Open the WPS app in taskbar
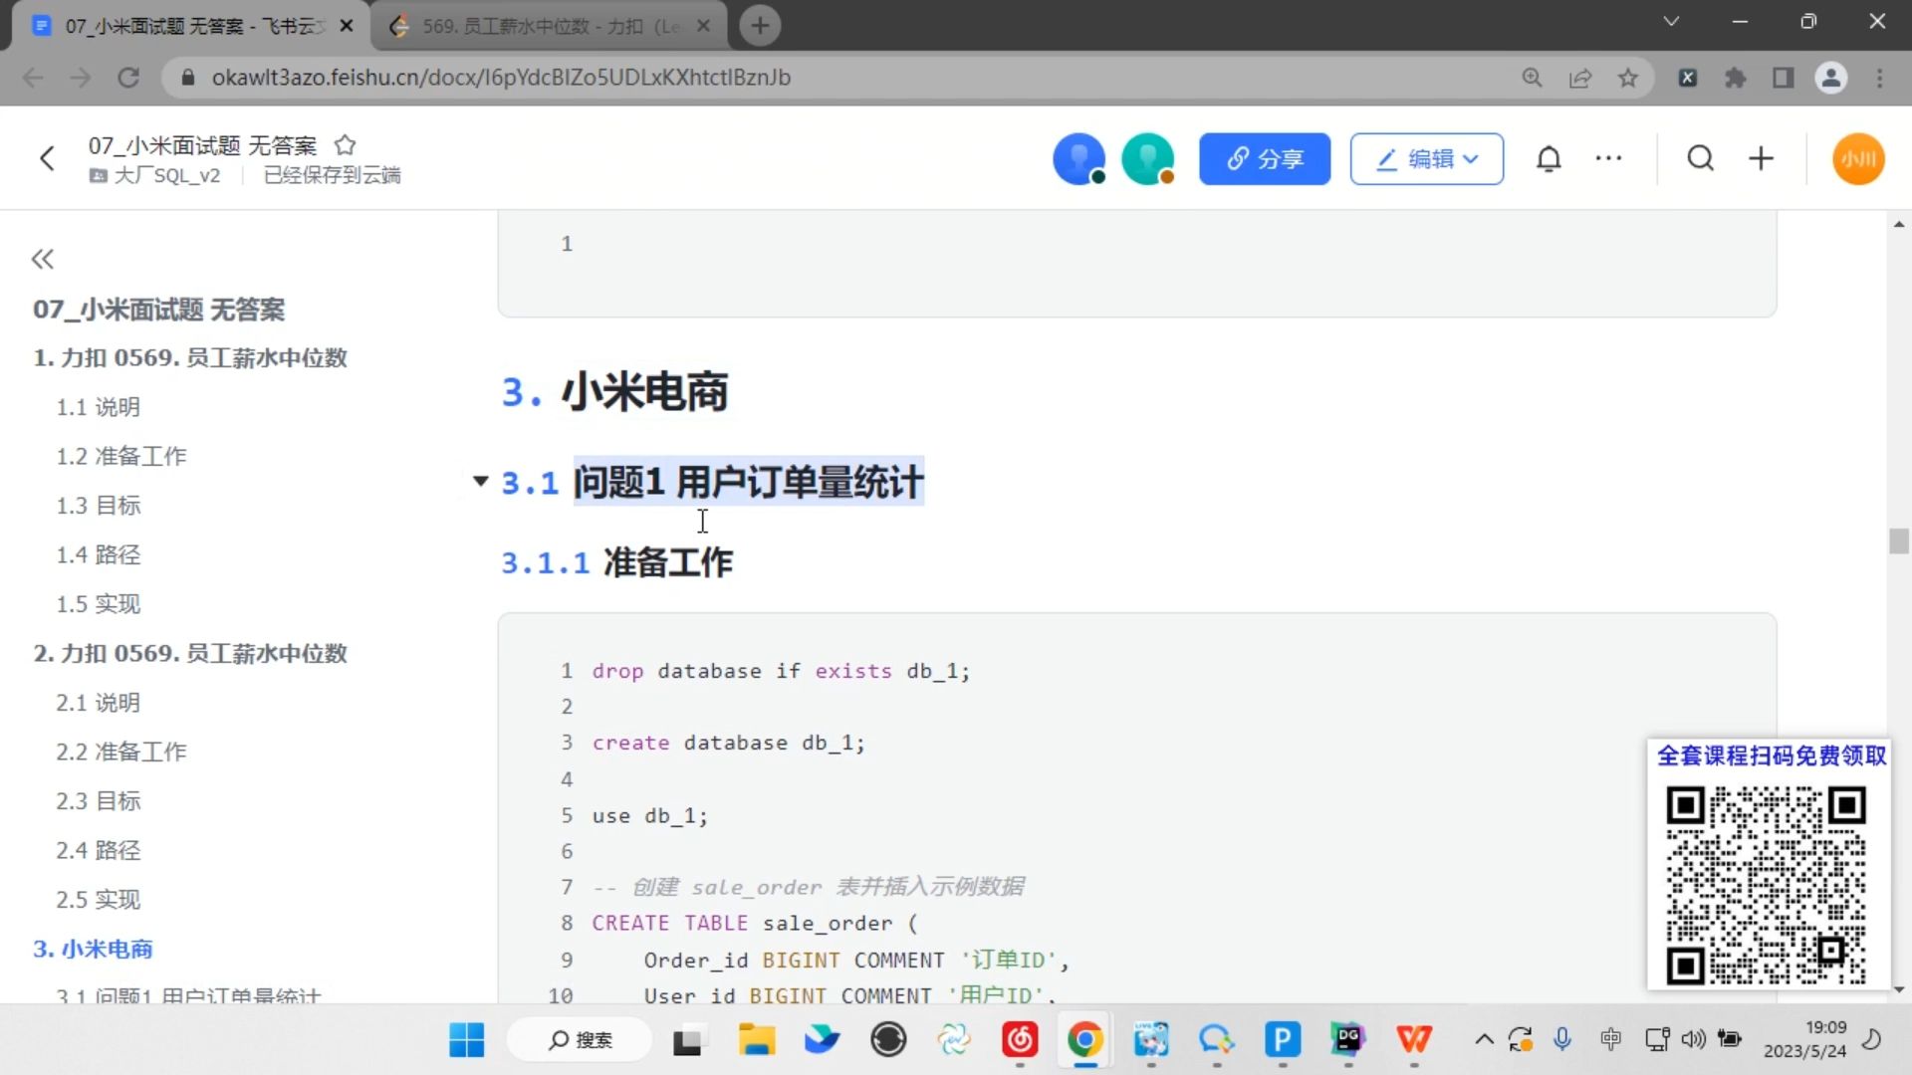The width and height of the screenshot is (1912, 1075). pos(1414,1040)
